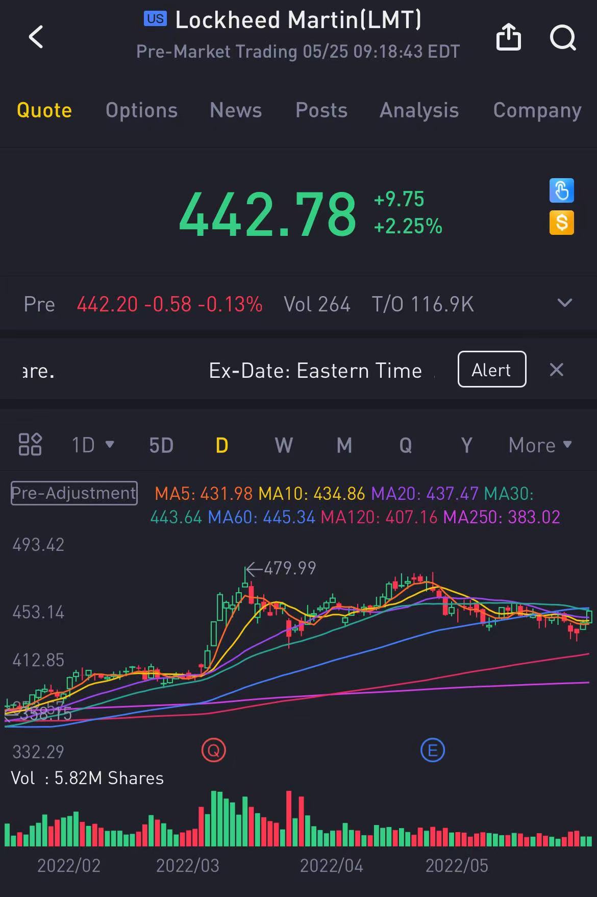Tap the Ex-Date: Eastern Time notice text
The width and height of the screenshot is (597, 897).
(x=315, y=371)
